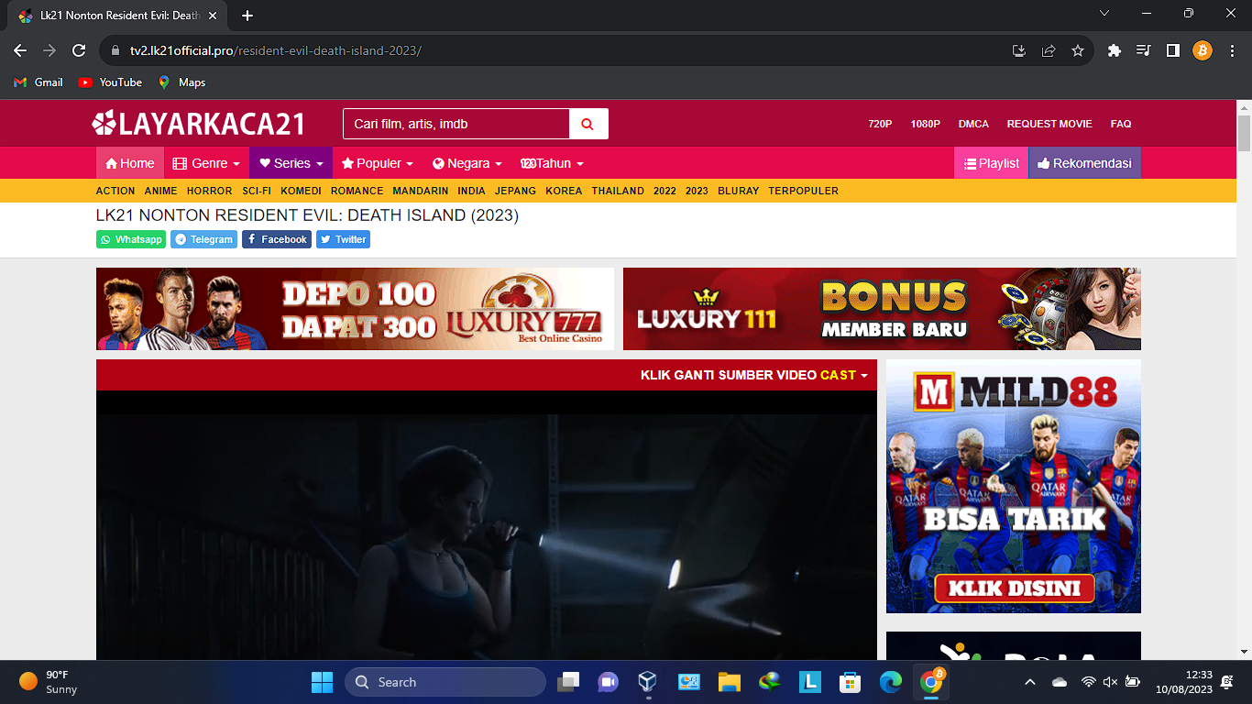The height and width of the screenshot is (704, 1252).
Task: Click the site lock icon in address bar
Action: tap(115, 50)
